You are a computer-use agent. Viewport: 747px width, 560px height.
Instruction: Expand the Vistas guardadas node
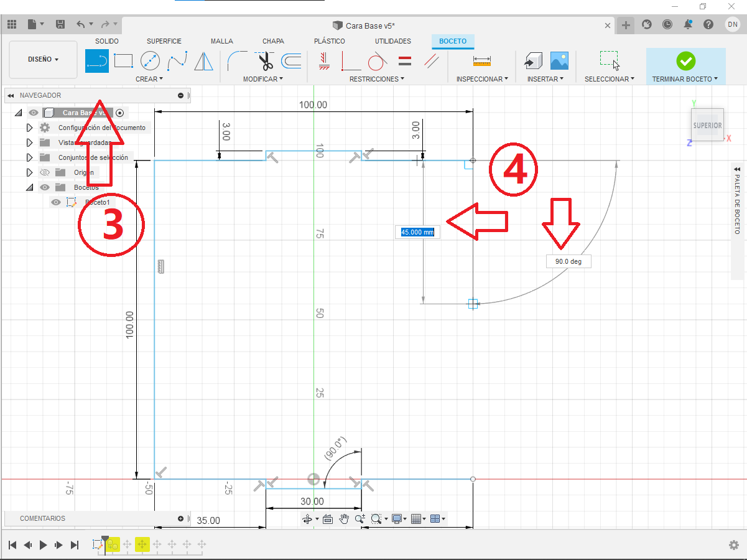(x=29, y=142)
